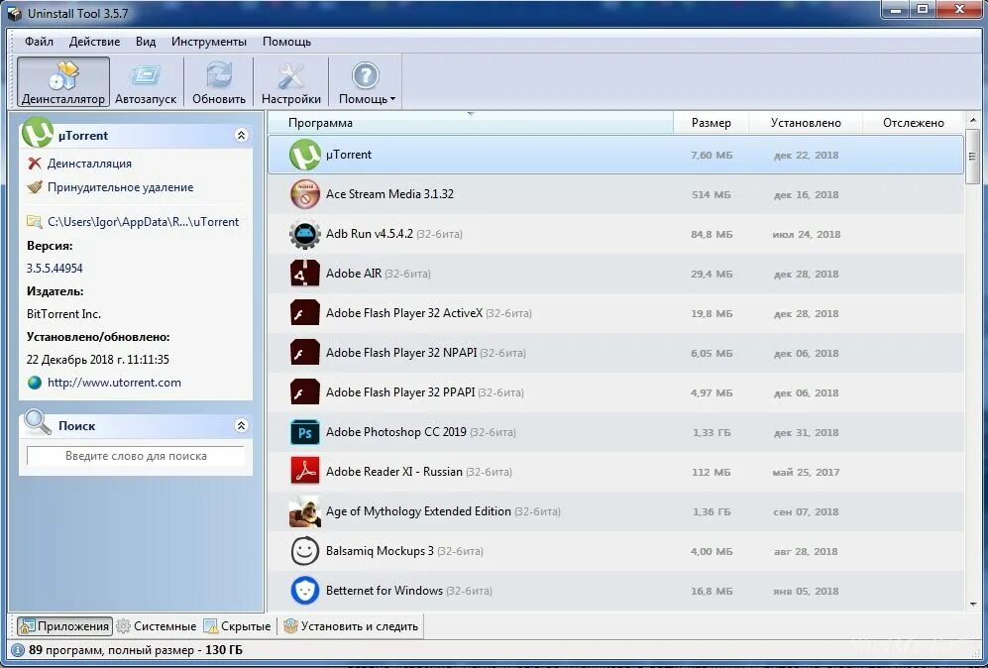Click the май 25, 2017 install date
Viewport: 988px width, 668px height.
pyautogui.click(x=806, y=472)
